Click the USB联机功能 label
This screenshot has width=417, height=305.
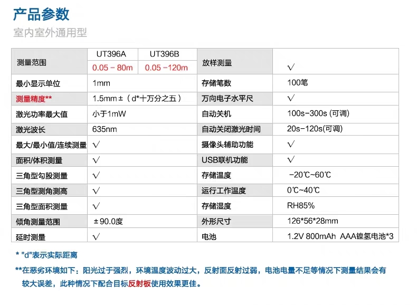(x=225, y=160)
